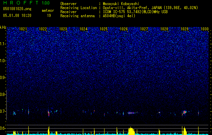Click the meteor label
This screenshot has width=212, height=135.
48,10
